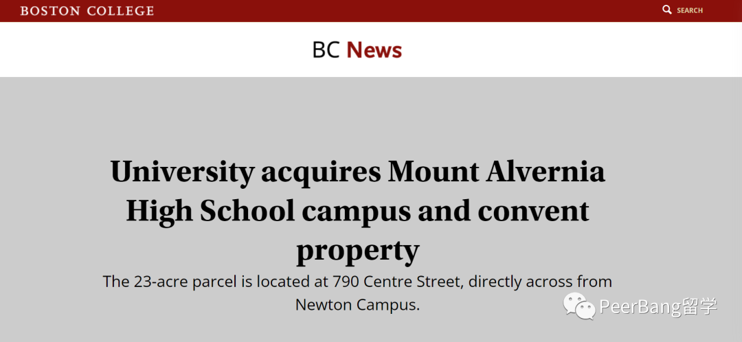Screen dimensions: 742x342
Task: Click "Mount Alvernia" in the headline
Action: (497, 171)
